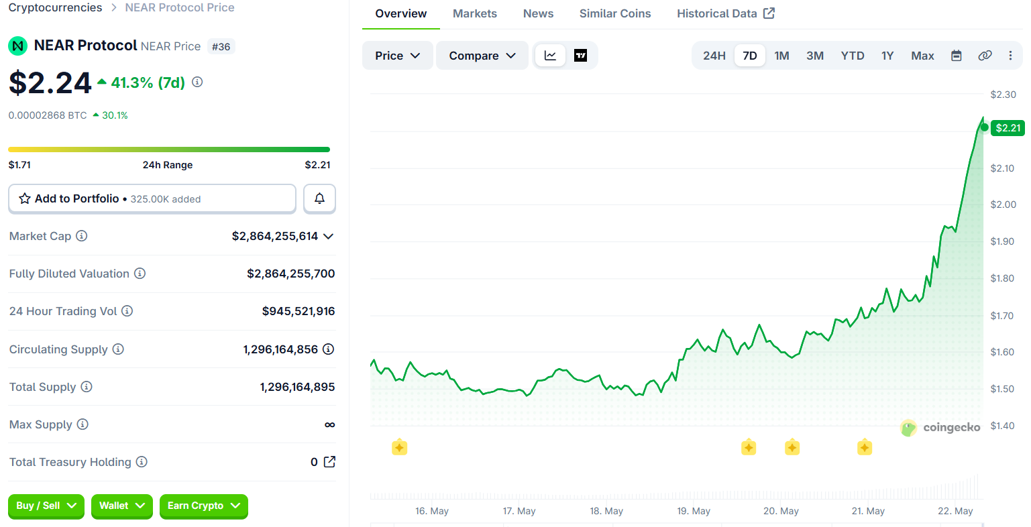Open Max Supply info icon

83,424
